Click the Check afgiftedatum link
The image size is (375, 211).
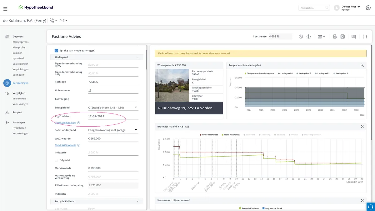66,123
